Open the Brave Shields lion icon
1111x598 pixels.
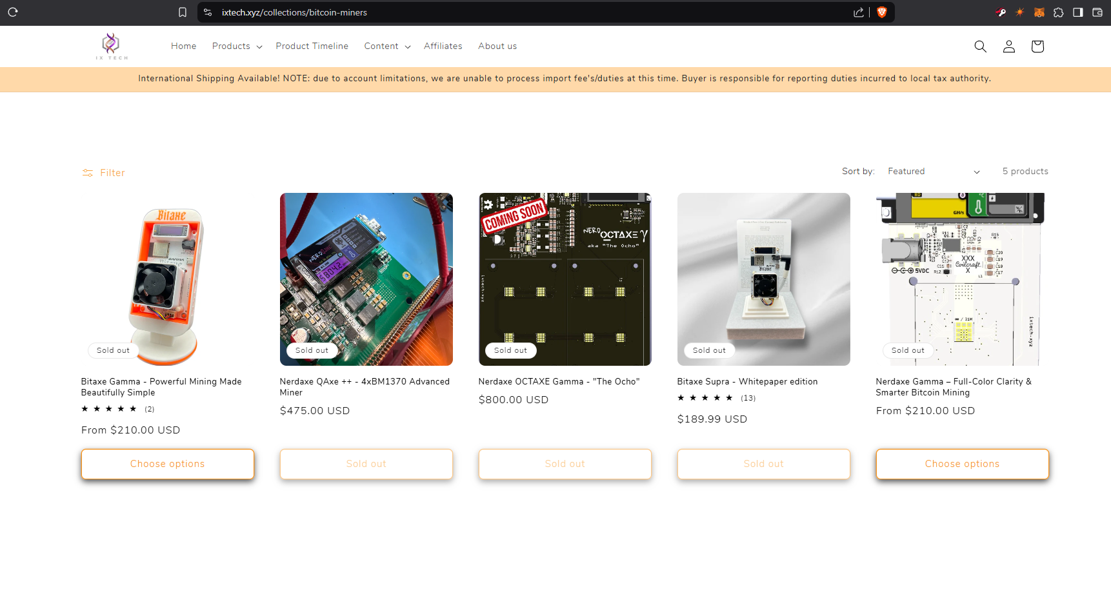882,12
